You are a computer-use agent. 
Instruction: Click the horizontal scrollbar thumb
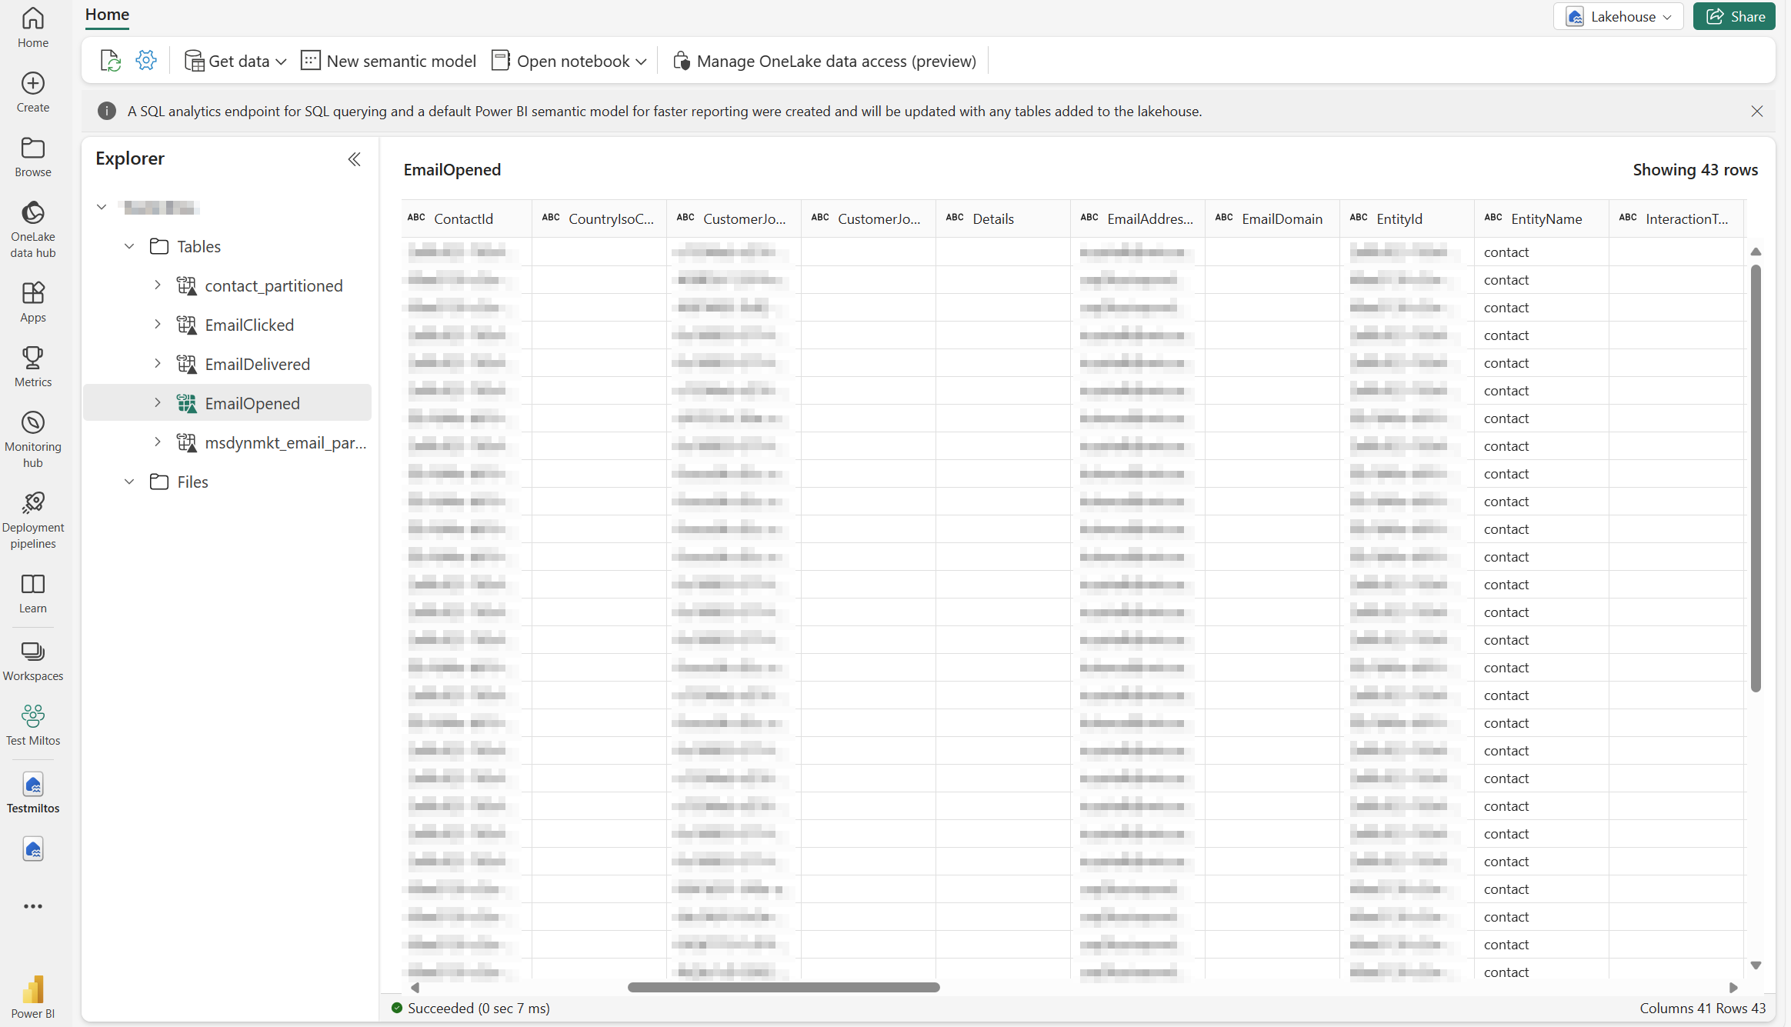(783, 987)
